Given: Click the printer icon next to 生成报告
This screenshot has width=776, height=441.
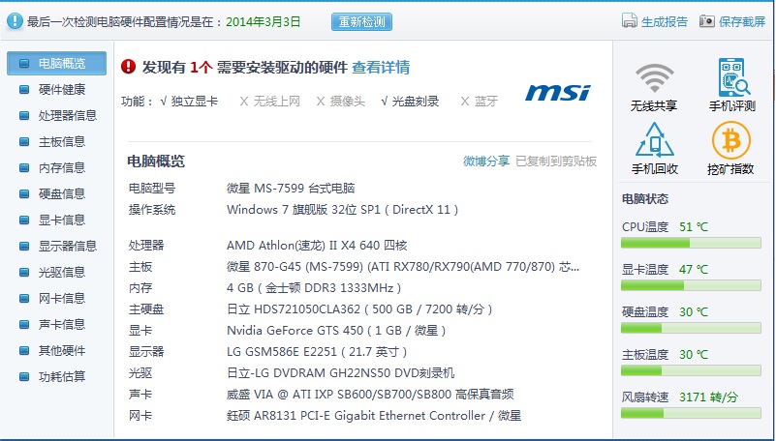Looking at the screenshot, I should pos(629,20).
